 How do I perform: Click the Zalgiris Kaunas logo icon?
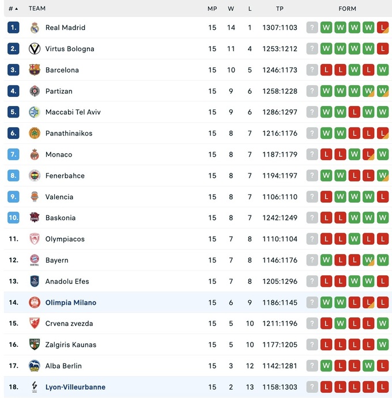point(35,344)
